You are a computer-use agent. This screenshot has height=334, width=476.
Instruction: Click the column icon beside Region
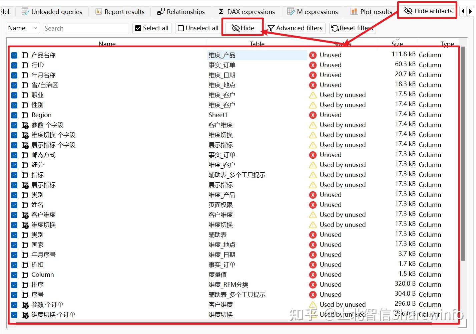click(25, 115)
